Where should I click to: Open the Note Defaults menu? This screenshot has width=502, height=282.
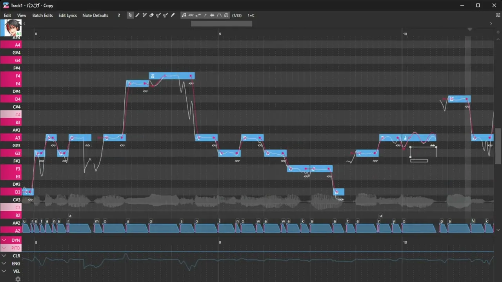(x=95, y=15)
